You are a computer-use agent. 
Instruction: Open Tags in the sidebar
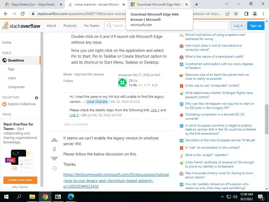[11, 69]
